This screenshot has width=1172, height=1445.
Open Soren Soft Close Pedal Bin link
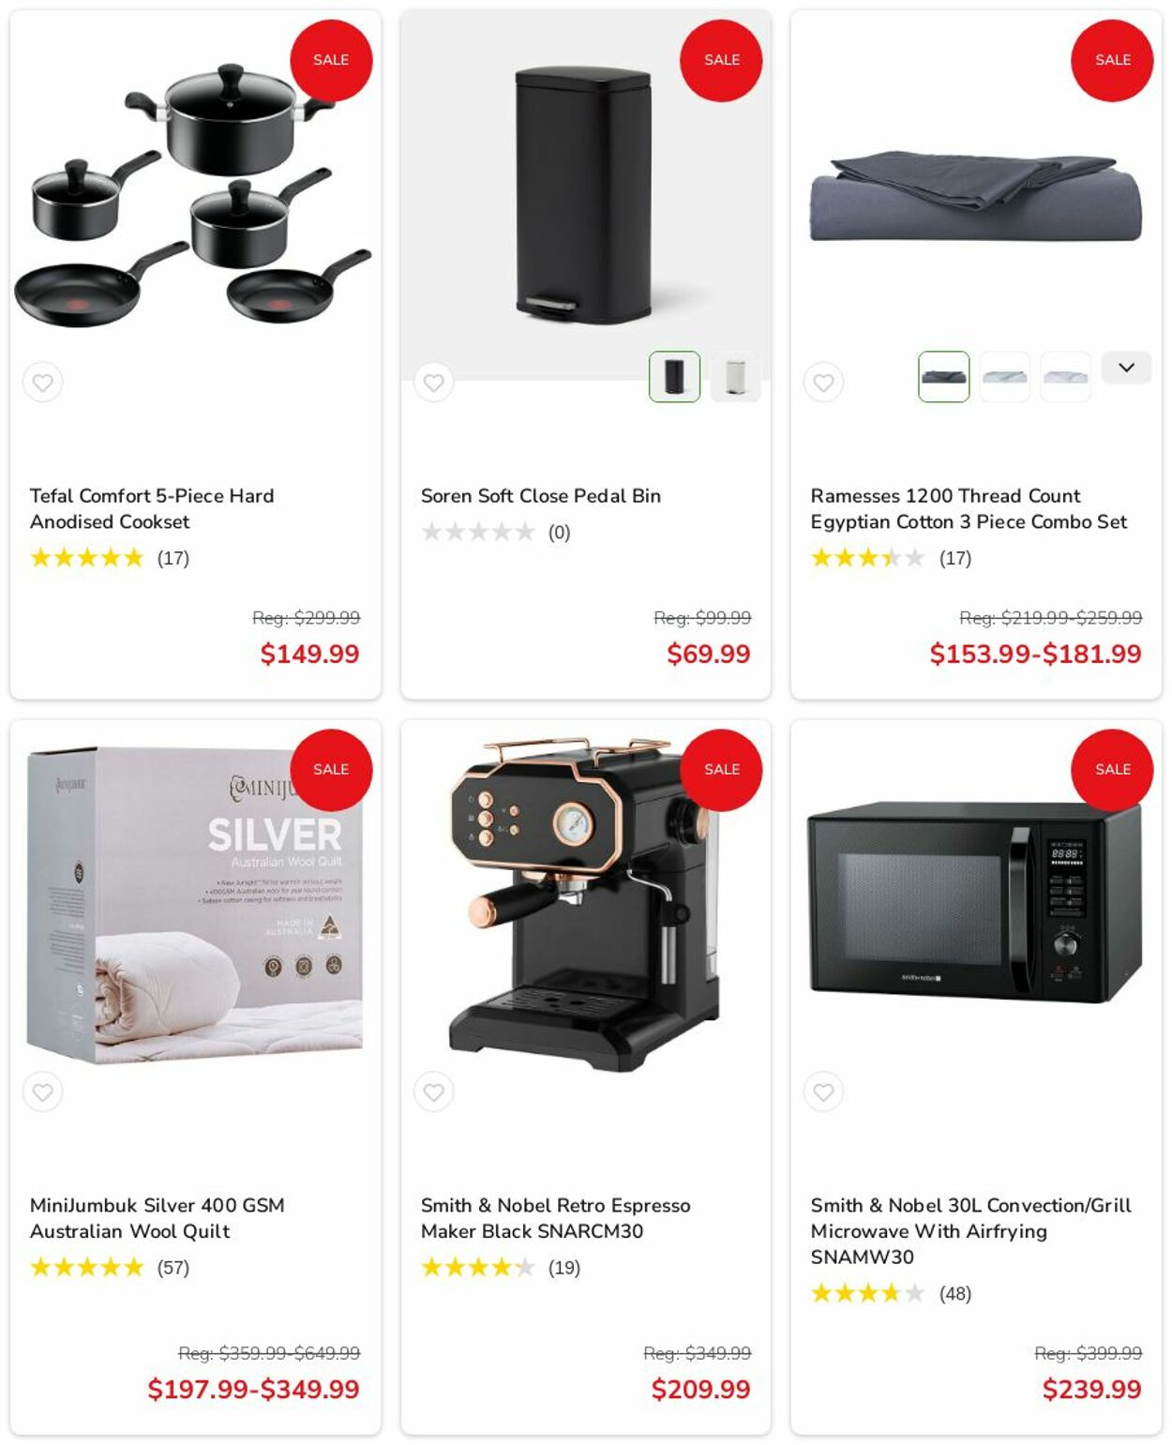click(x=540, y=496)
